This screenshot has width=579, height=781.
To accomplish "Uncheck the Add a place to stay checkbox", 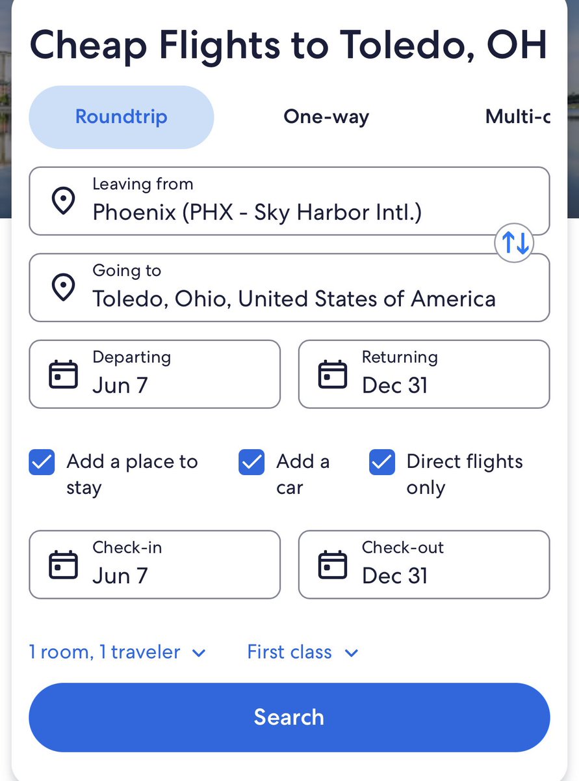I will tap(42, 462).
